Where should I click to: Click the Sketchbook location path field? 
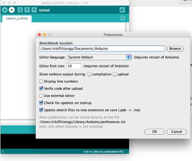pyautogui.click(x=102, y=49)
